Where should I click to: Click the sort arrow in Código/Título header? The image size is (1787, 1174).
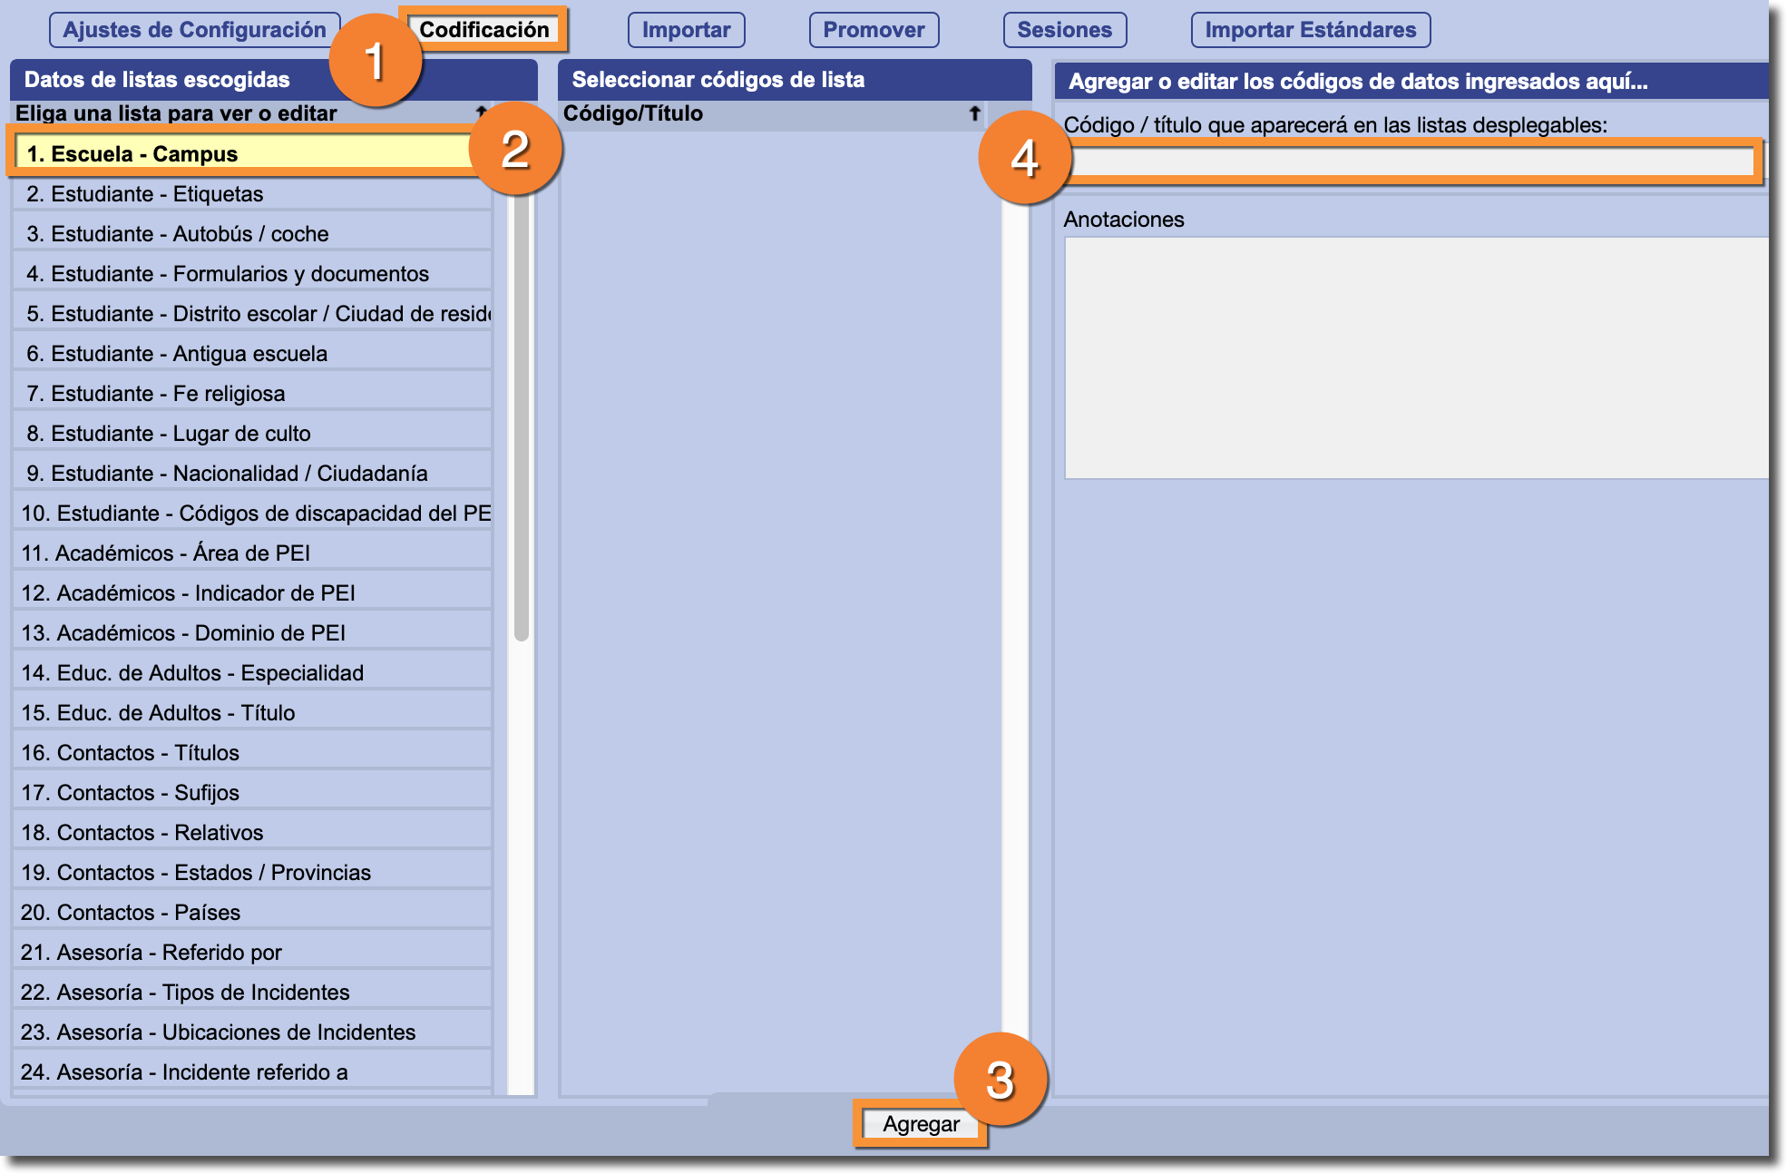tap(974, 113)
